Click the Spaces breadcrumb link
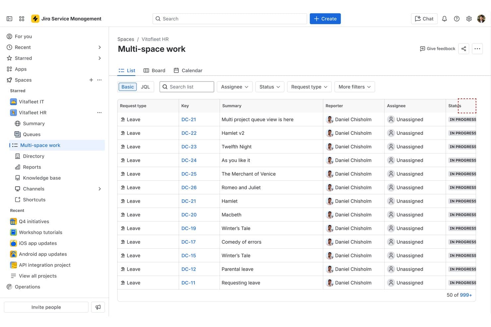Image resolution: width=491 pixels, height=327 pixels. [x=126, y=39]
